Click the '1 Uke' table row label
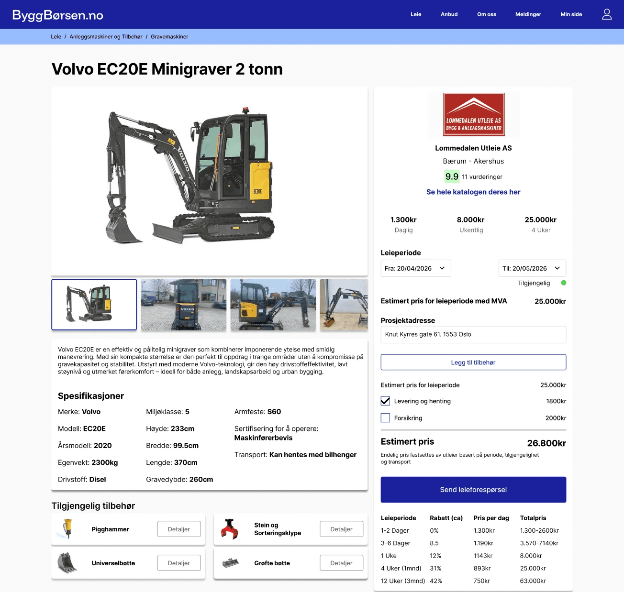The image size is (624, 592). [389, 556]
